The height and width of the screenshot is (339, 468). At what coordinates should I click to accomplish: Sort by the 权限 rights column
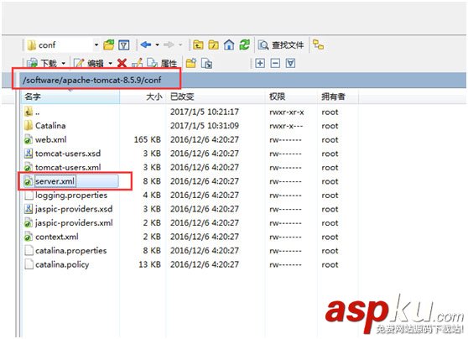(x=291, y=96)
